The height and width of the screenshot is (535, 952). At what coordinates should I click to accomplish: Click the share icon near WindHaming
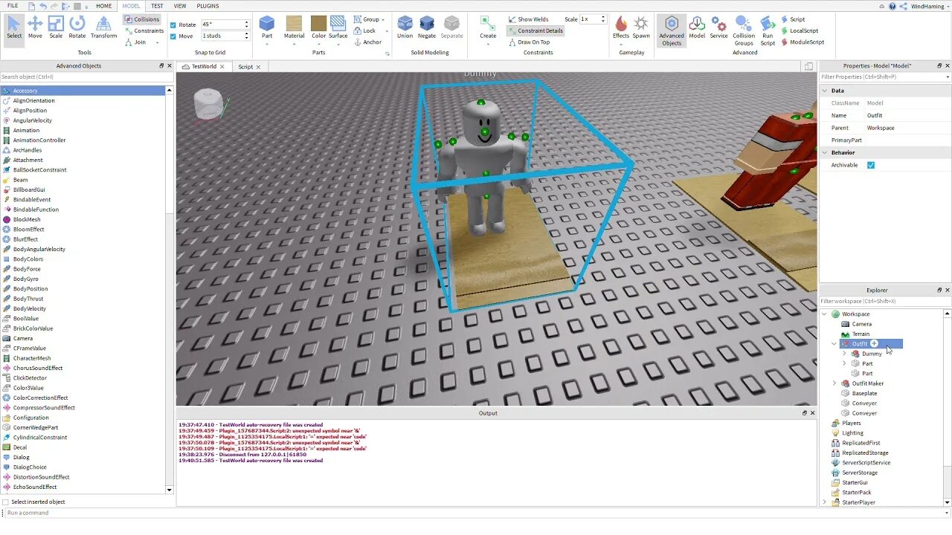pyautogui.click(x=904, y=6)
